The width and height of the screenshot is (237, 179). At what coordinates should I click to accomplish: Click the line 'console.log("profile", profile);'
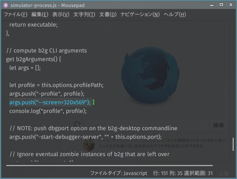click(48, 111)
